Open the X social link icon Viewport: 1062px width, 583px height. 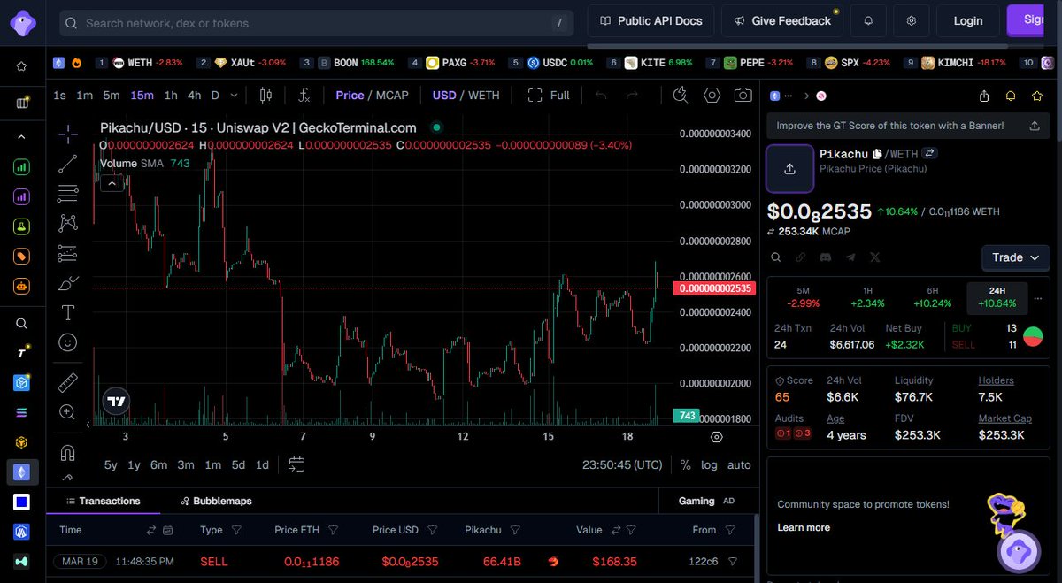pos(875,257)
